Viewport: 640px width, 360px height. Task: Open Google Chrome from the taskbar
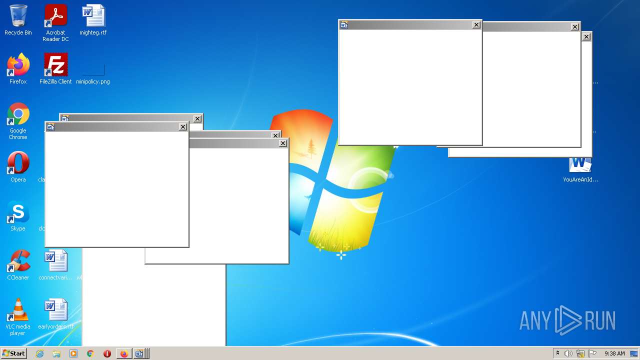pyautogui.click(x=90, y=353)
